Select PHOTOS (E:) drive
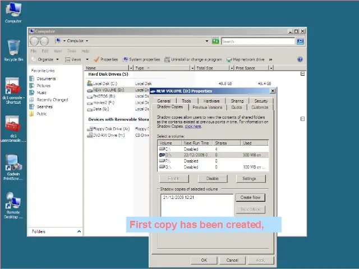This screenshot has width=359, height=269. [101, 96]
